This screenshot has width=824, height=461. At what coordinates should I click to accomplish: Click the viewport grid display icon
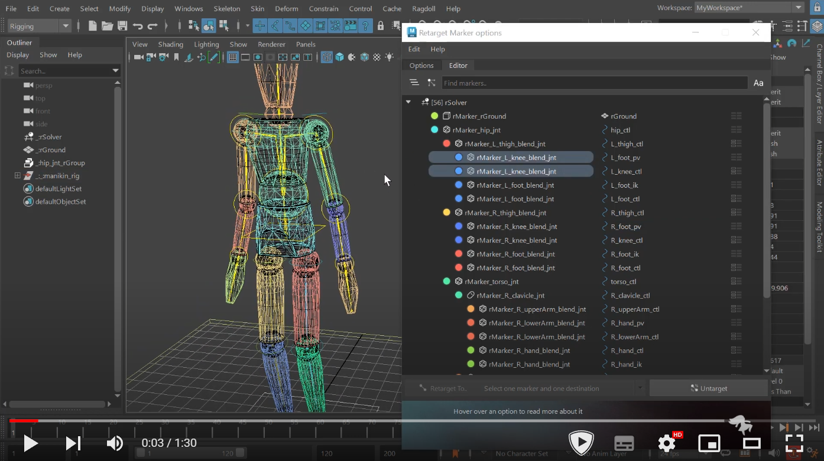(x=233, y=57)
